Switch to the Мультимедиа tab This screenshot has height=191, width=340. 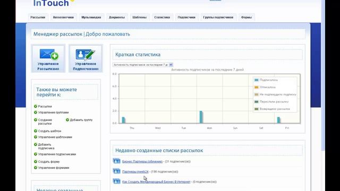click(91, 18)
